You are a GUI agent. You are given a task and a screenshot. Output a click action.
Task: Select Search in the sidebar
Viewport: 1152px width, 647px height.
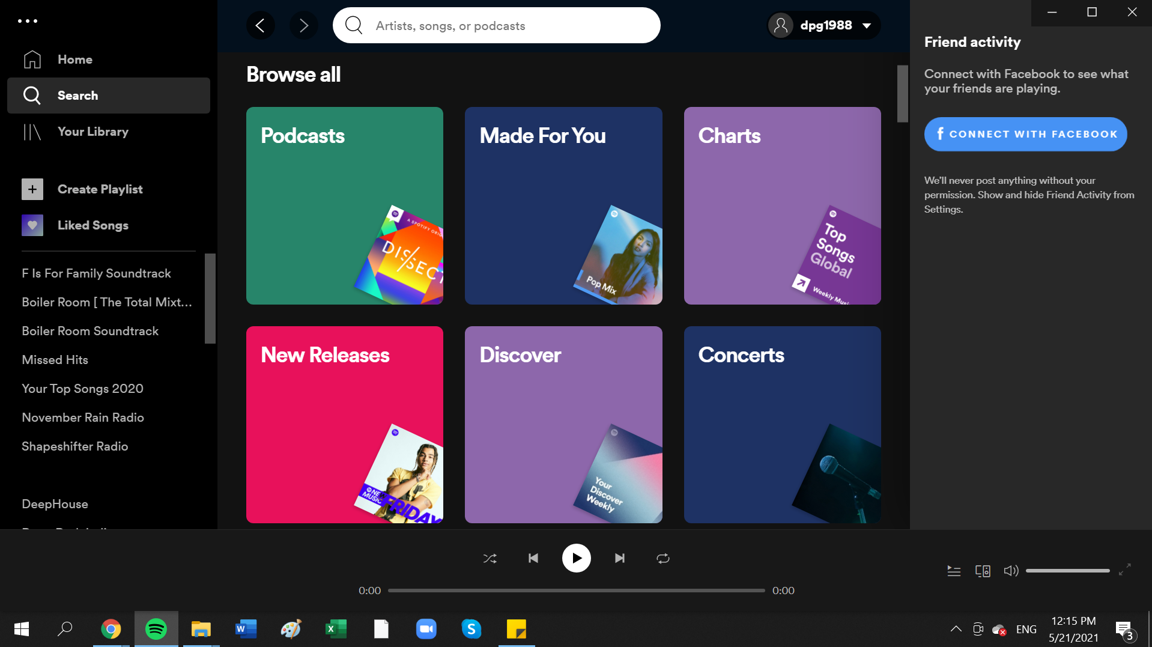109,96
